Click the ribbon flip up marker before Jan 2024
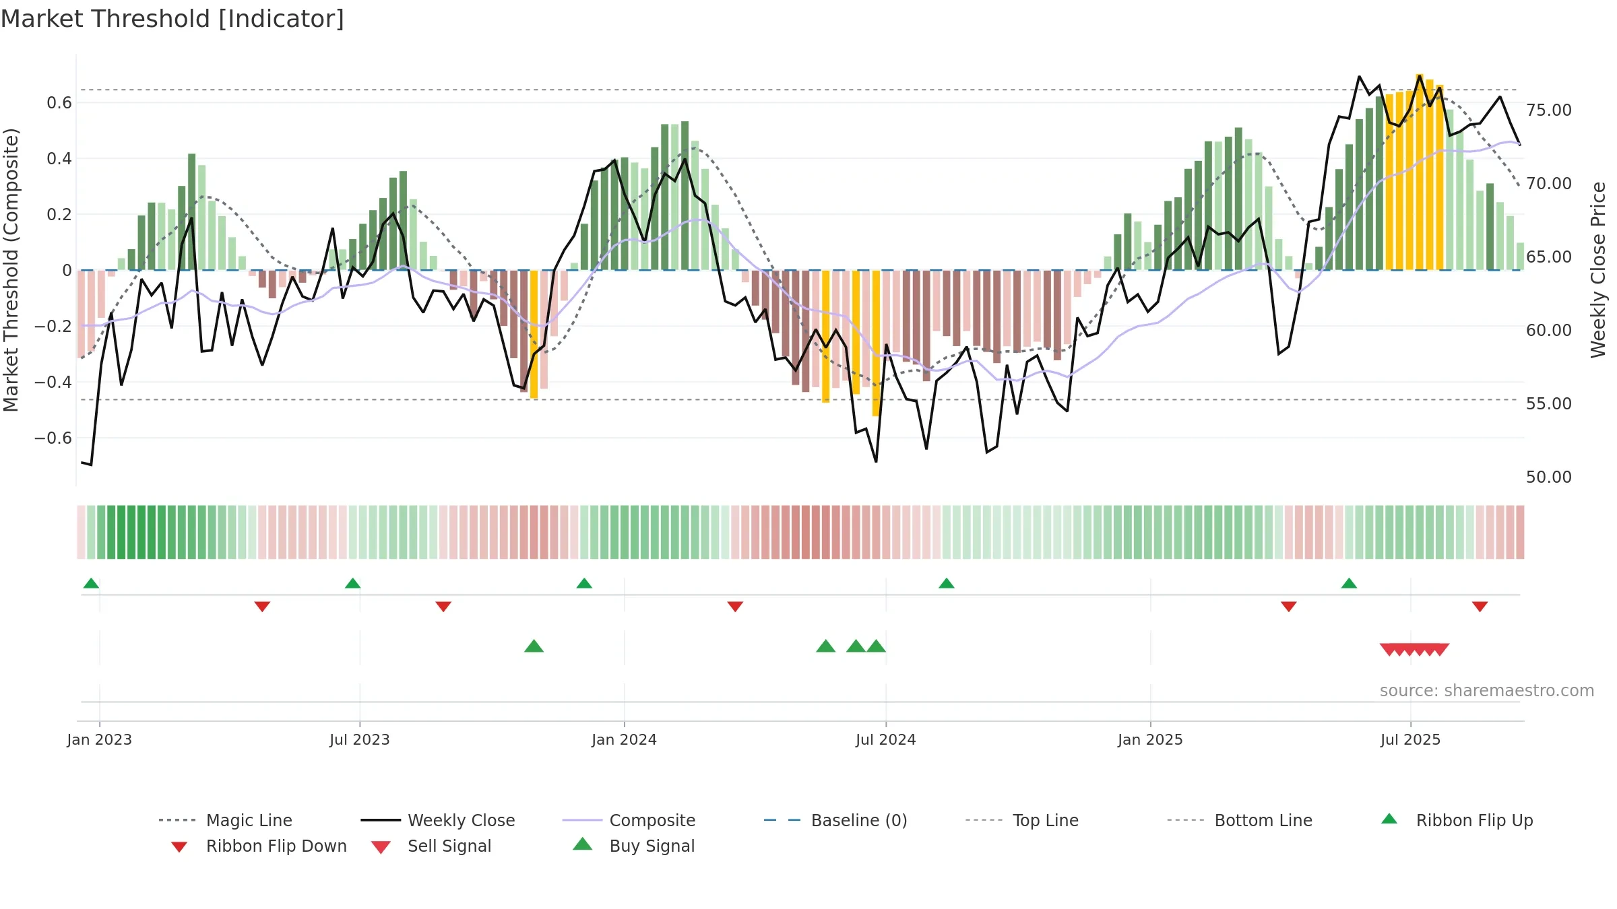Viewport: 1617px width, 909px height. pyautogui.click(x=584, y=583)
